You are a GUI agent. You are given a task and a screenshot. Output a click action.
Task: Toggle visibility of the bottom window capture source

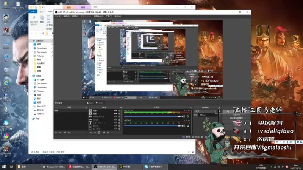[x=116, y=128]
